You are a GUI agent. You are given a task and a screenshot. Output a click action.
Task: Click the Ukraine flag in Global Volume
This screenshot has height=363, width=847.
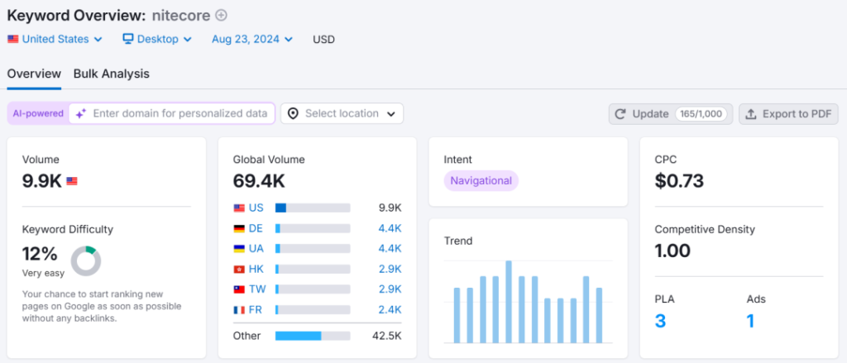(239, 248)
